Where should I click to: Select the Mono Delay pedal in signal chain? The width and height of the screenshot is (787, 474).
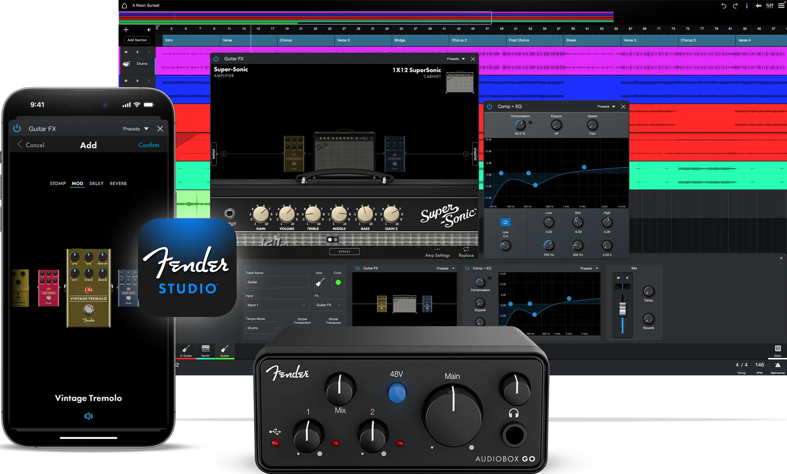[395, 154]
